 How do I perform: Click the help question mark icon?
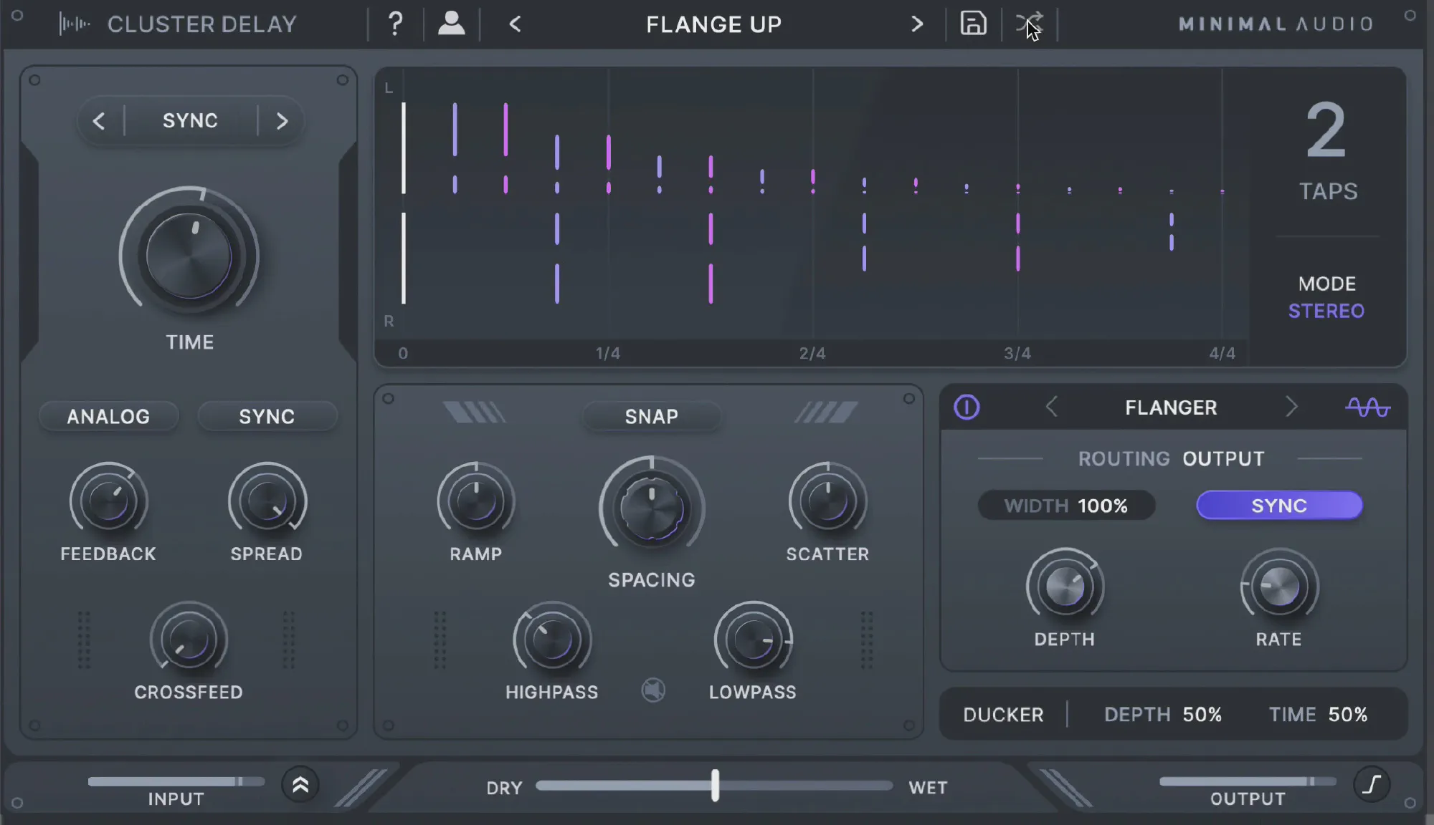click(x=395, y=24)
